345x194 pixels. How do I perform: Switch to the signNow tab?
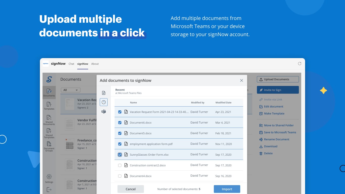click(x=83, y=64)
